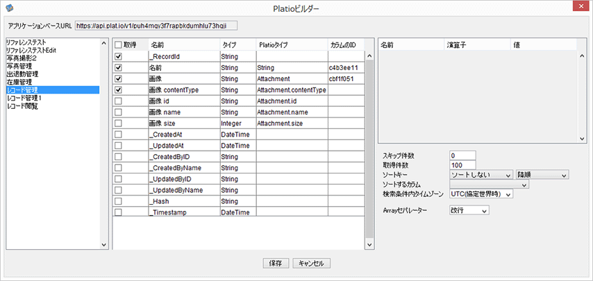The width and height of the screenshot is (593, 281).
Task: Select the highlighted レコード管理 list item
Action: [x=53, y=90]
